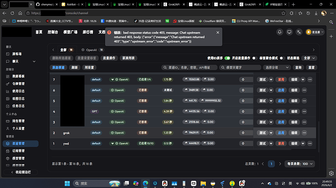The height and width of the screenshot is (188, 336).
Task: Click the language translate icon
Action: (299, 32)
